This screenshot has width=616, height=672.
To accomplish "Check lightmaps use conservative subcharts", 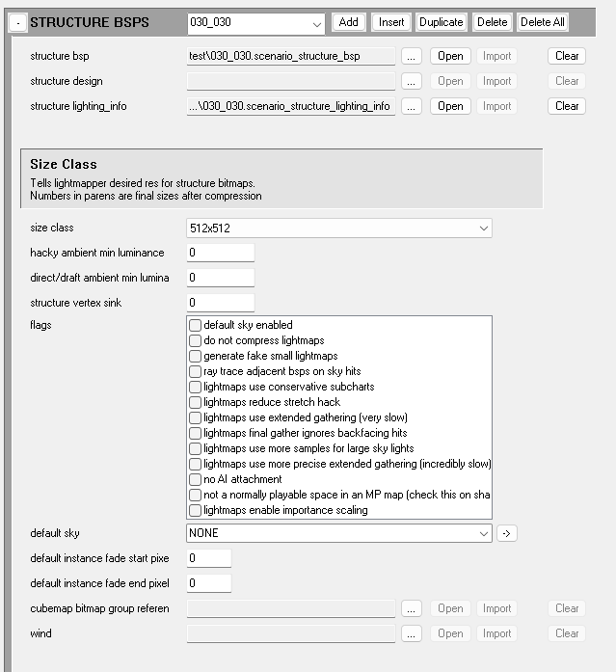I will [x=196, y=387].
